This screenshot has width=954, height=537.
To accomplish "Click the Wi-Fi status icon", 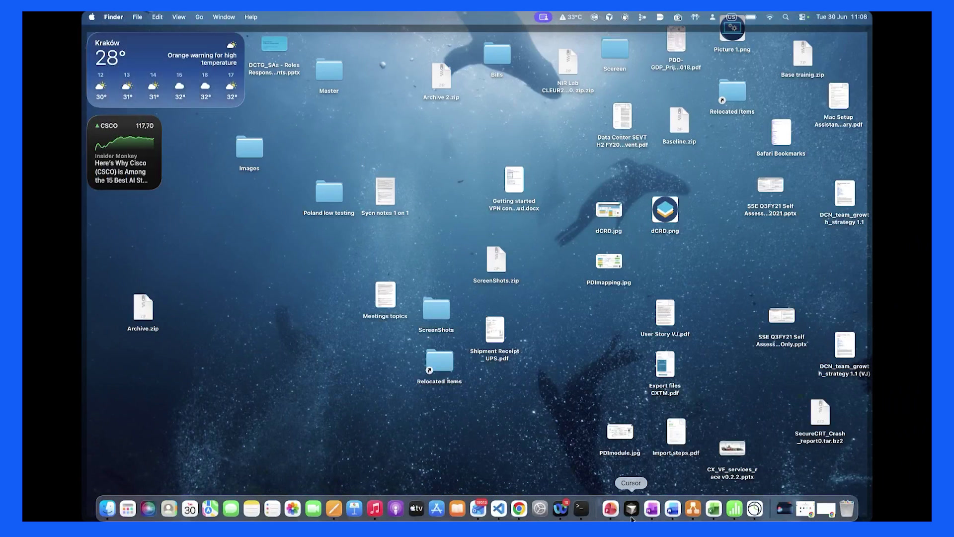I will [770, 17].
